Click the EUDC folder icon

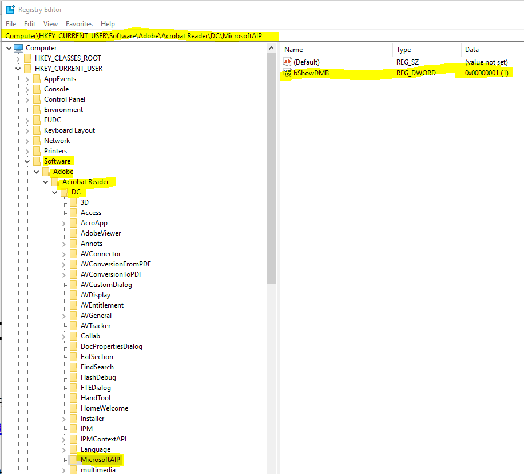tap(37, 120)
